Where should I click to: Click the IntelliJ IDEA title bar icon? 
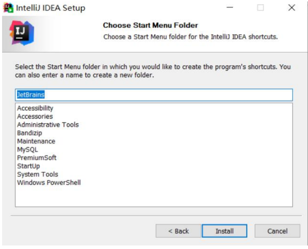[x=9, y=8]
